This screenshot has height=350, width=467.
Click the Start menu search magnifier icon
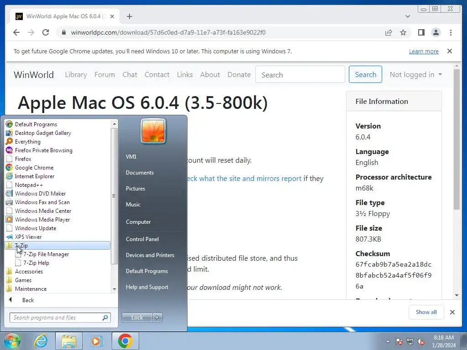tap(105, 318)
